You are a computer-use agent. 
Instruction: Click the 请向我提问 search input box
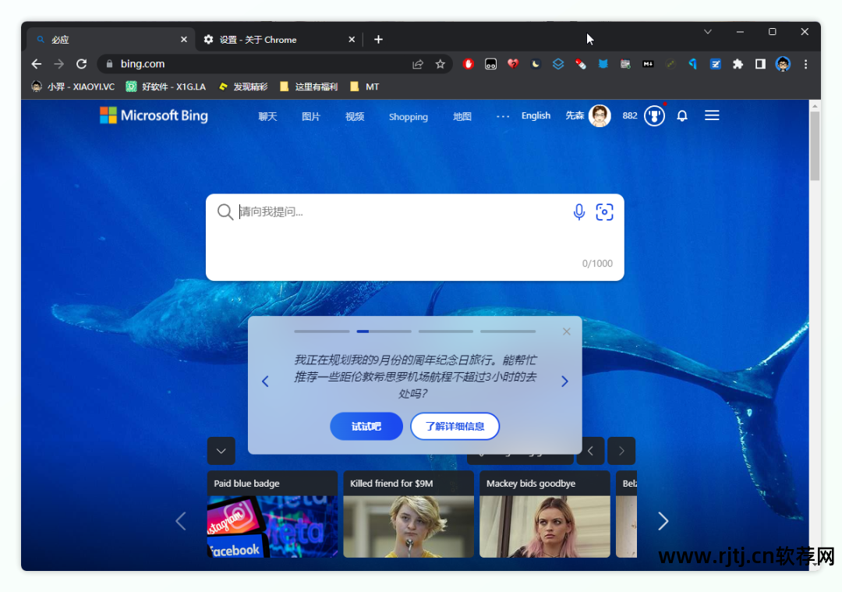coord(351,211)
